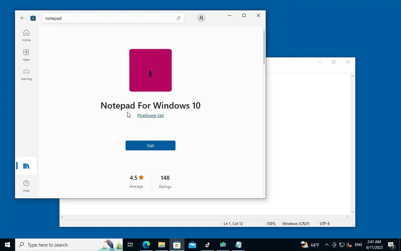Click Notepad's scroll down arrow

(x=353, y=212)
